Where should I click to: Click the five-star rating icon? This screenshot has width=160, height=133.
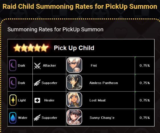31,48
